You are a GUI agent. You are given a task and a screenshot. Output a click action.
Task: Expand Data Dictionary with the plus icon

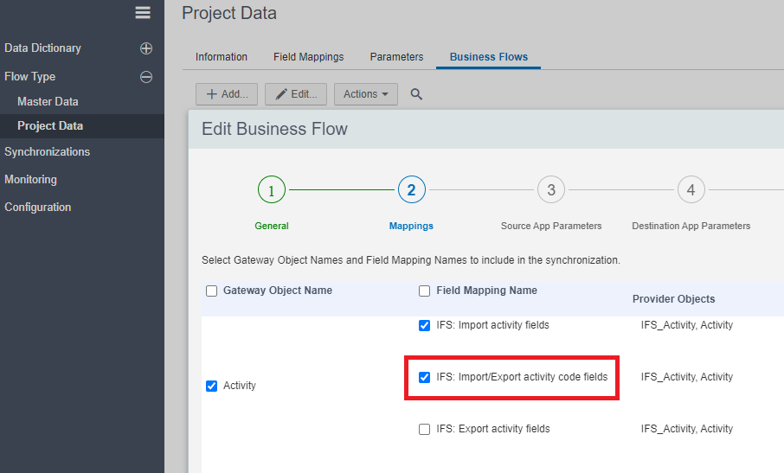(146, 48)
